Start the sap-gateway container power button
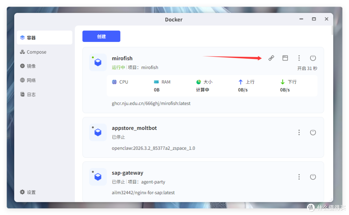Image resolution: width=349 pixels, height=215 pixels. click(x=313, y=177)
